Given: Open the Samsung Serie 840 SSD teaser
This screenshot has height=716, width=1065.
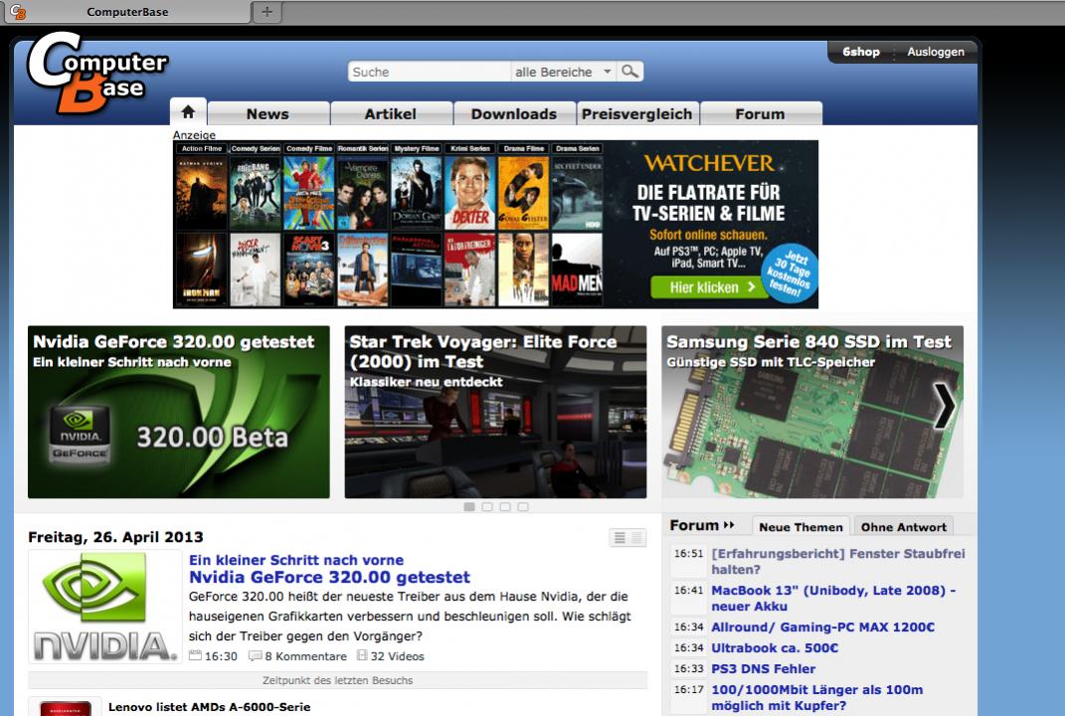Looking at the screenshot, I should [812, 412].
